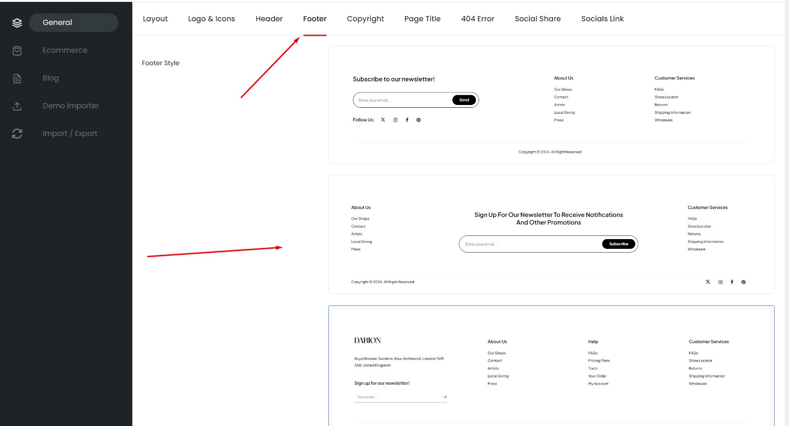Click the General layers icon in sidebar

[17, 23]
